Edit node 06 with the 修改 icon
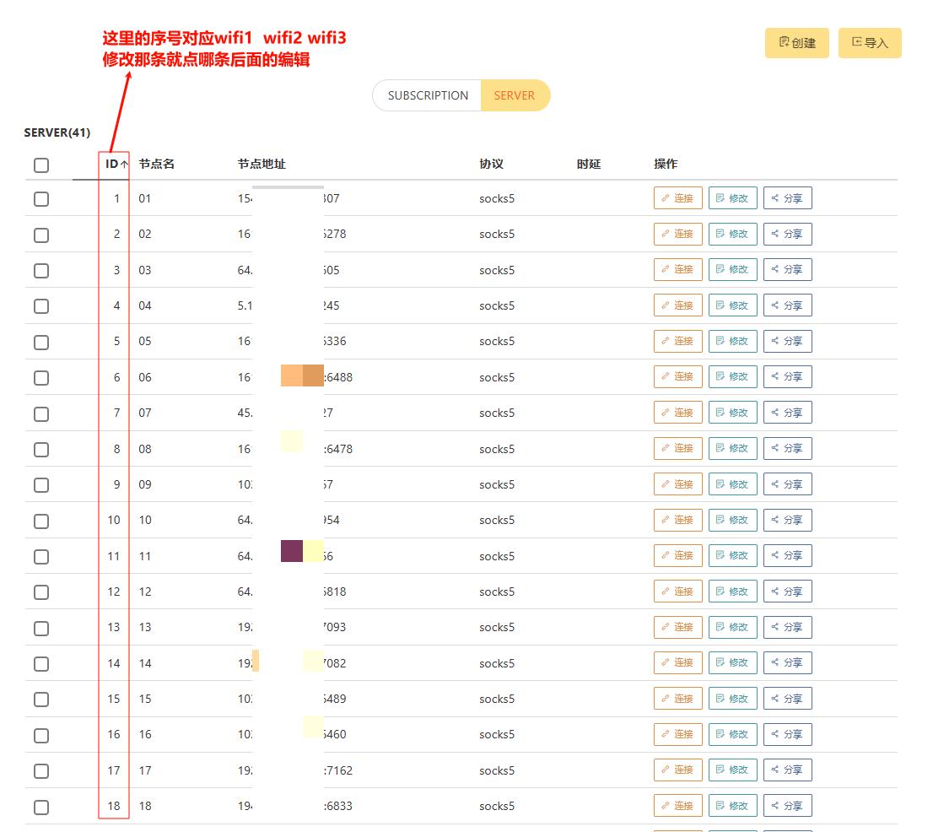 732,376
